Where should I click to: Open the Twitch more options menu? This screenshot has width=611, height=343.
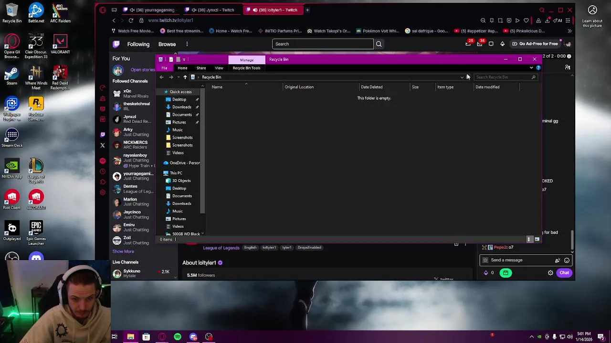(x=187, y=44)
